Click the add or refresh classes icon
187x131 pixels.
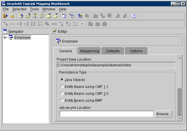pyautogui.click(x=80, y=16)
